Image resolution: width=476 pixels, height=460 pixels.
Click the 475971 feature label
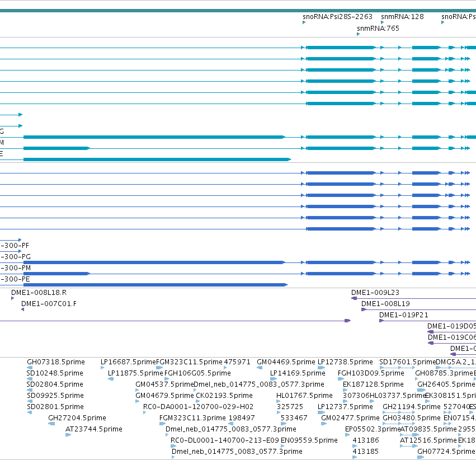click(x=237, y=362)
